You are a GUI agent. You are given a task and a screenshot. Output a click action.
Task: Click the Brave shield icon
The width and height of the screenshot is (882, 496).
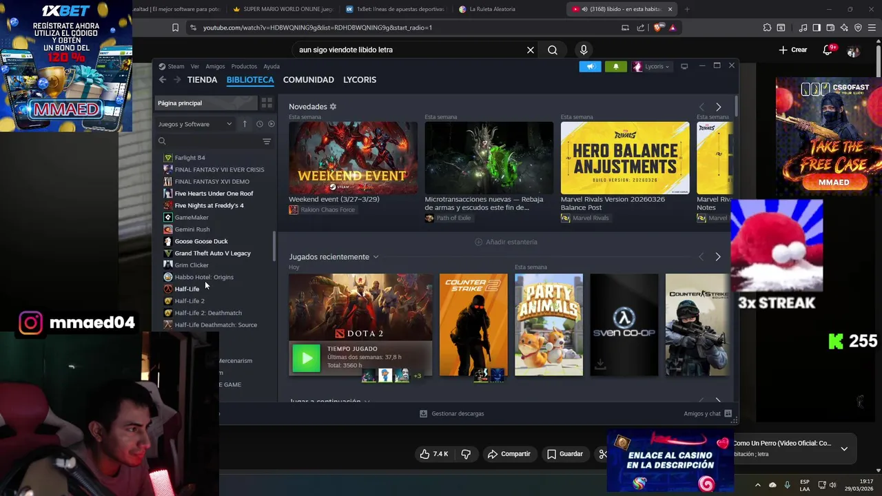(x=657, y=28)
